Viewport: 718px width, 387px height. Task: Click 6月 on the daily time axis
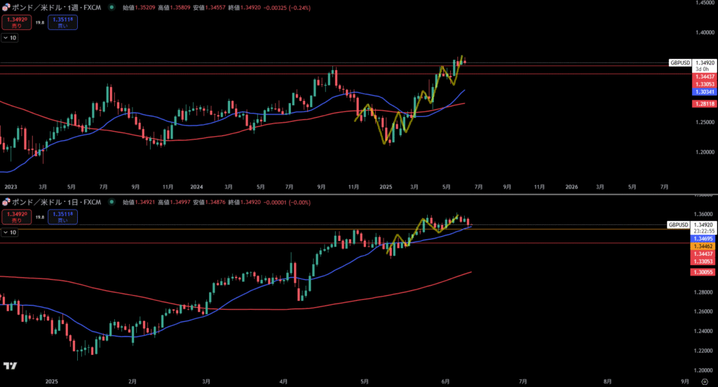[445, 381]
